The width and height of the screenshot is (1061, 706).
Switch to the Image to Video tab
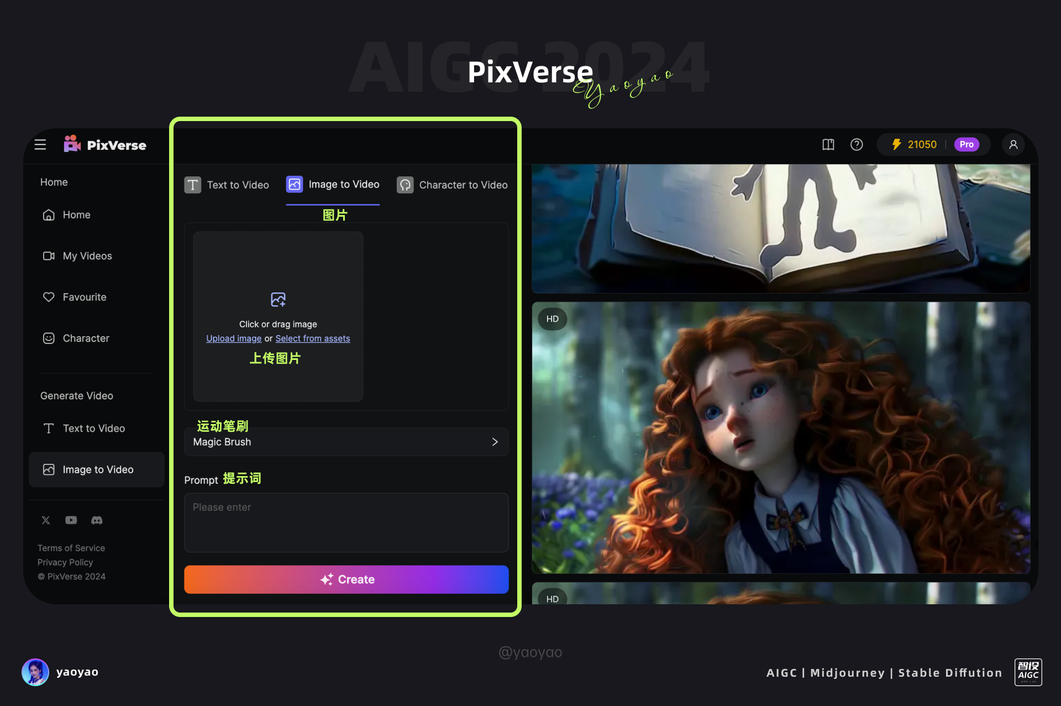[x=333, y=185]
